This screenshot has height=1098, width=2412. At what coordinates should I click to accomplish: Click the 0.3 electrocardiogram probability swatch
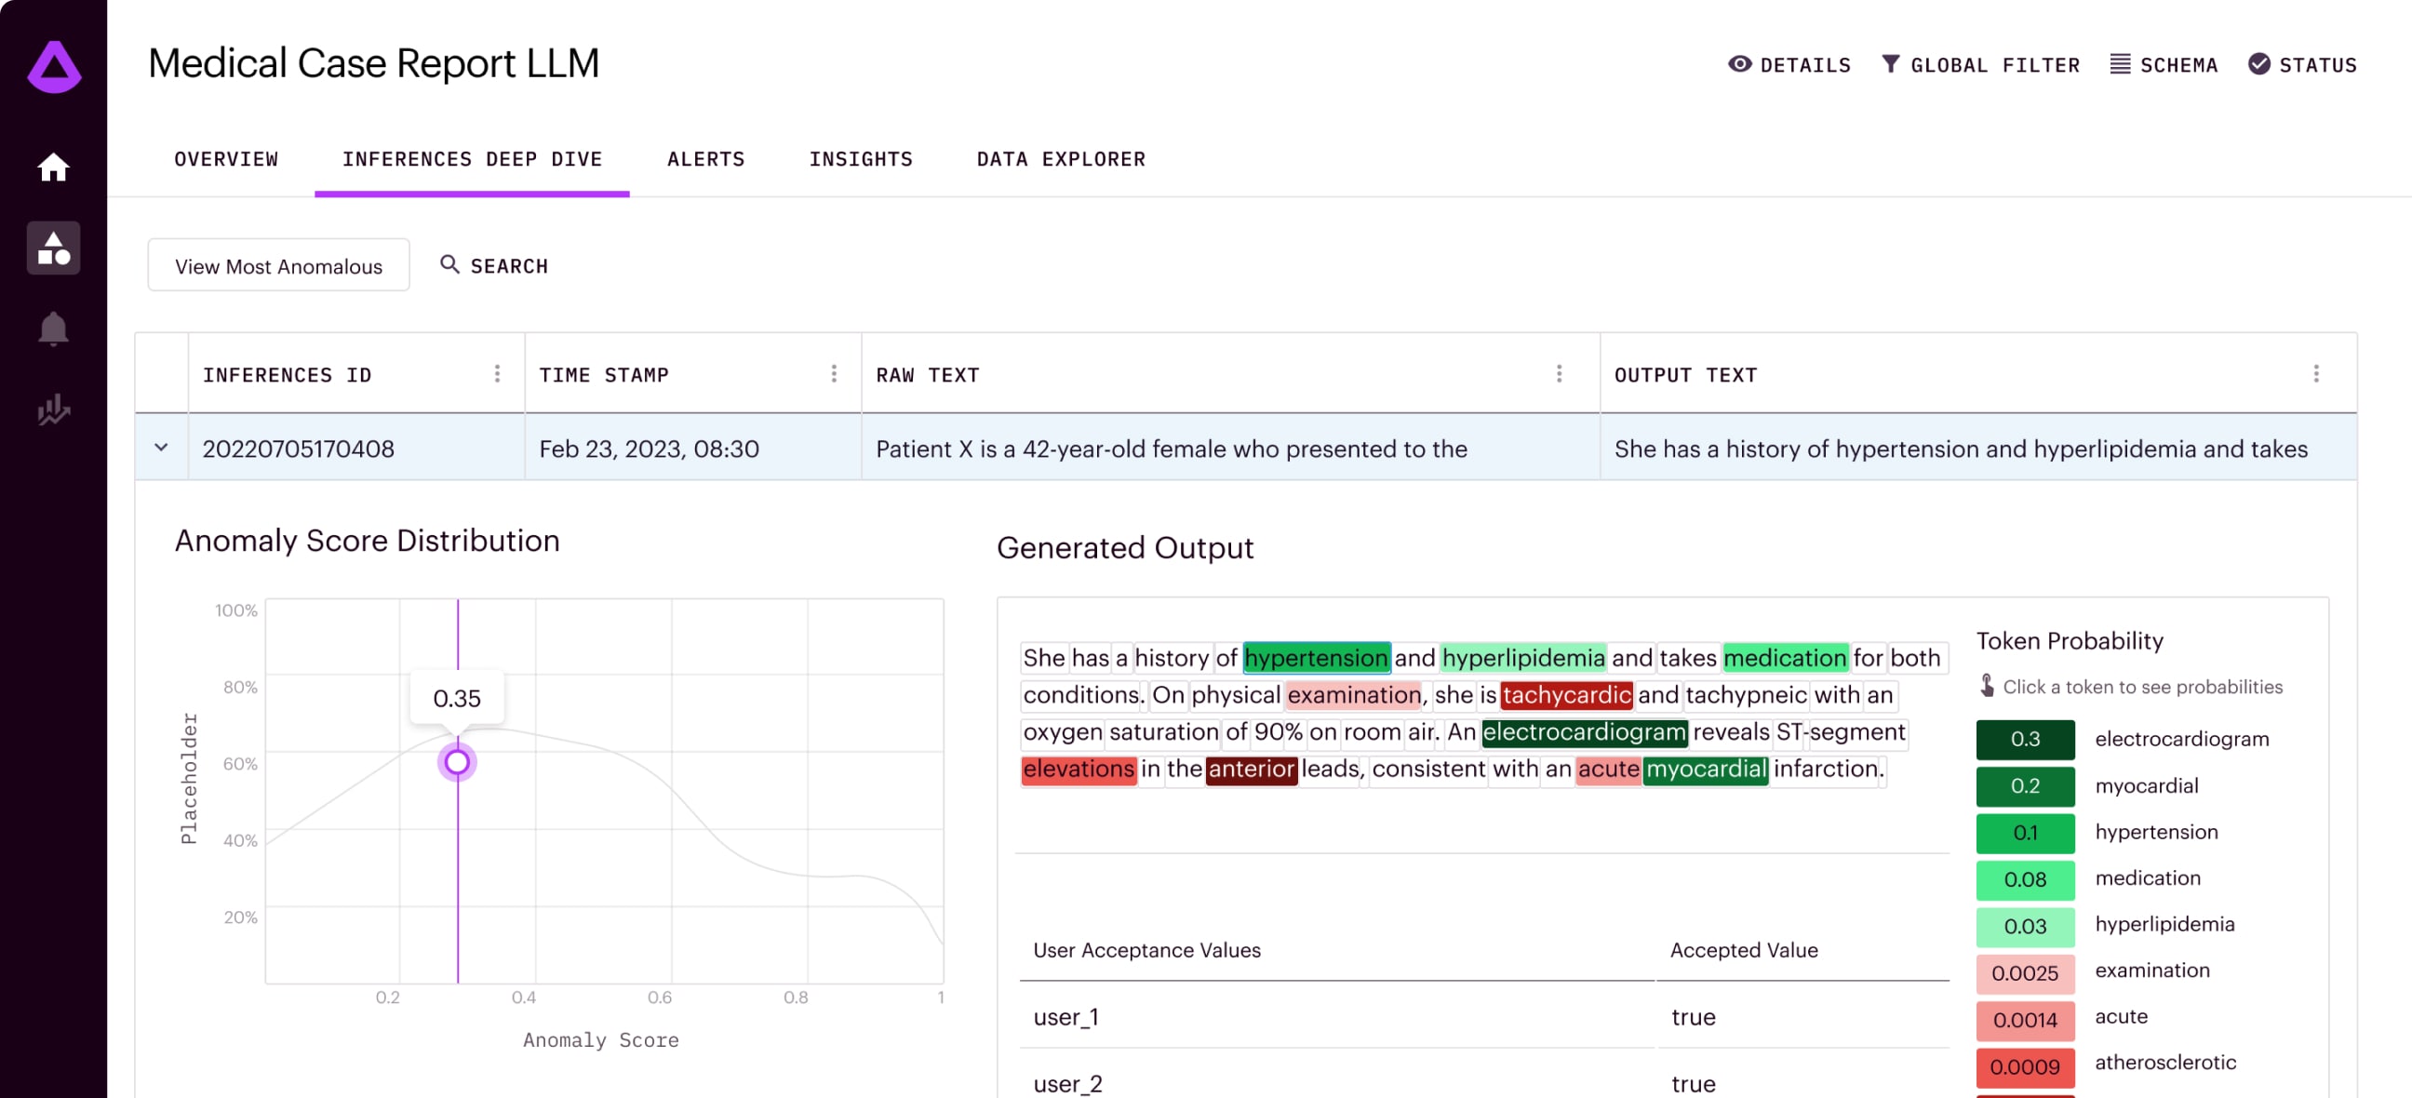(x=2024, y=740)
